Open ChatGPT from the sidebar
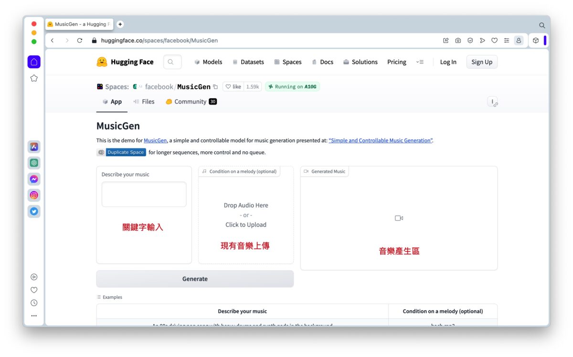 [x=34, y=163]
